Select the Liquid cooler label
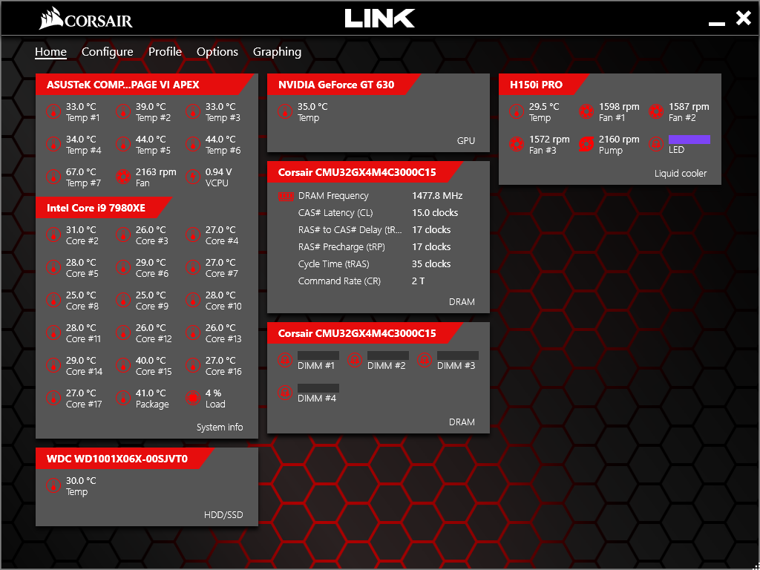 tap(681, 174)
